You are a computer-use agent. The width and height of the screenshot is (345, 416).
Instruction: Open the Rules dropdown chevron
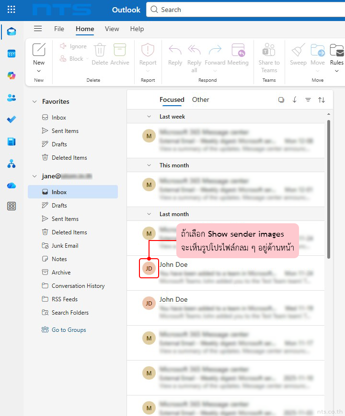337,71
